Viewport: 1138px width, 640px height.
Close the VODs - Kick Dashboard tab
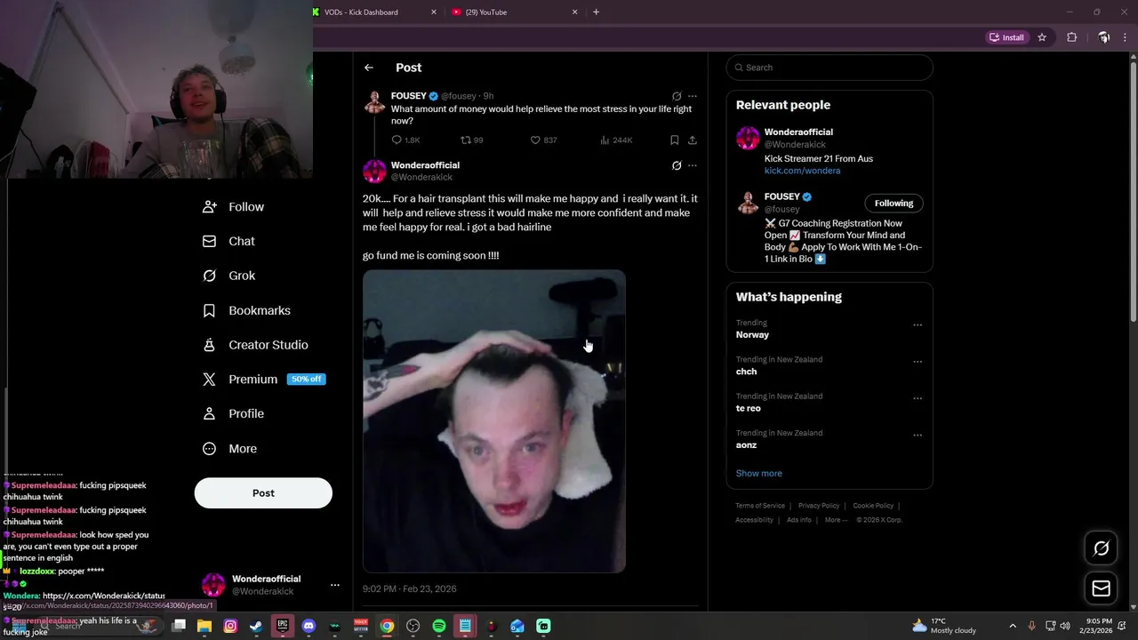pos(434,12)
